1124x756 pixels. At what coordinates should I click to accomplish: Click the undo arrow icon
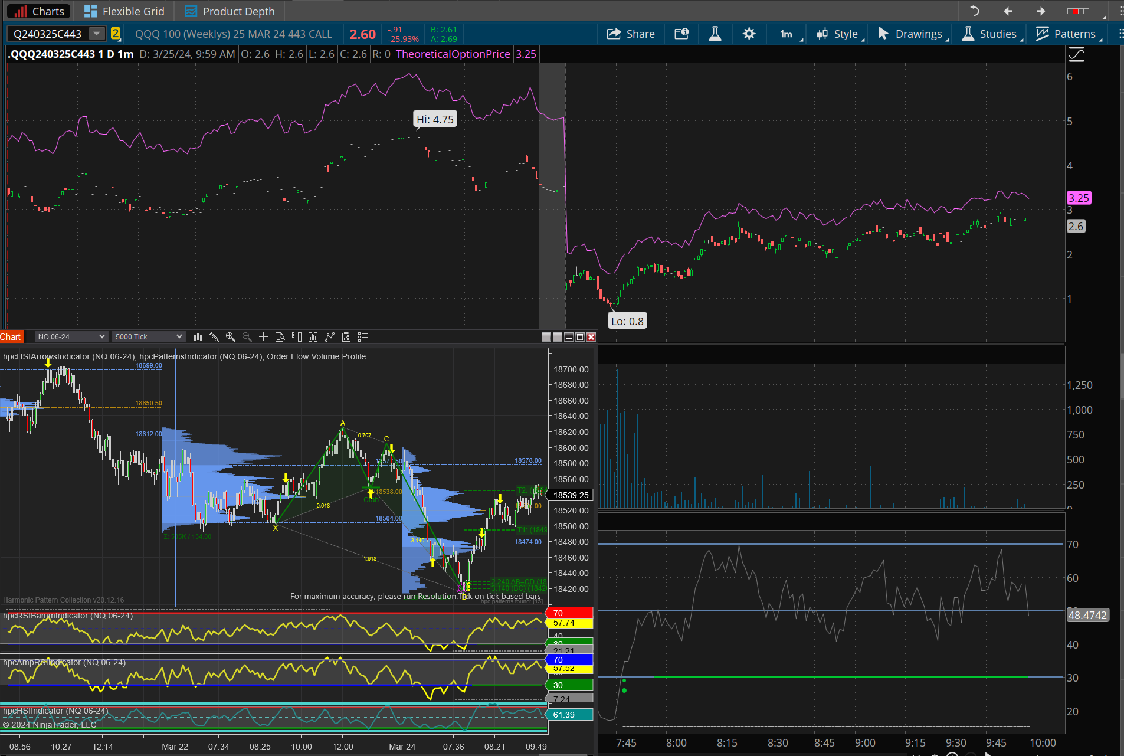pyautogui.click(x=974, y=11)
